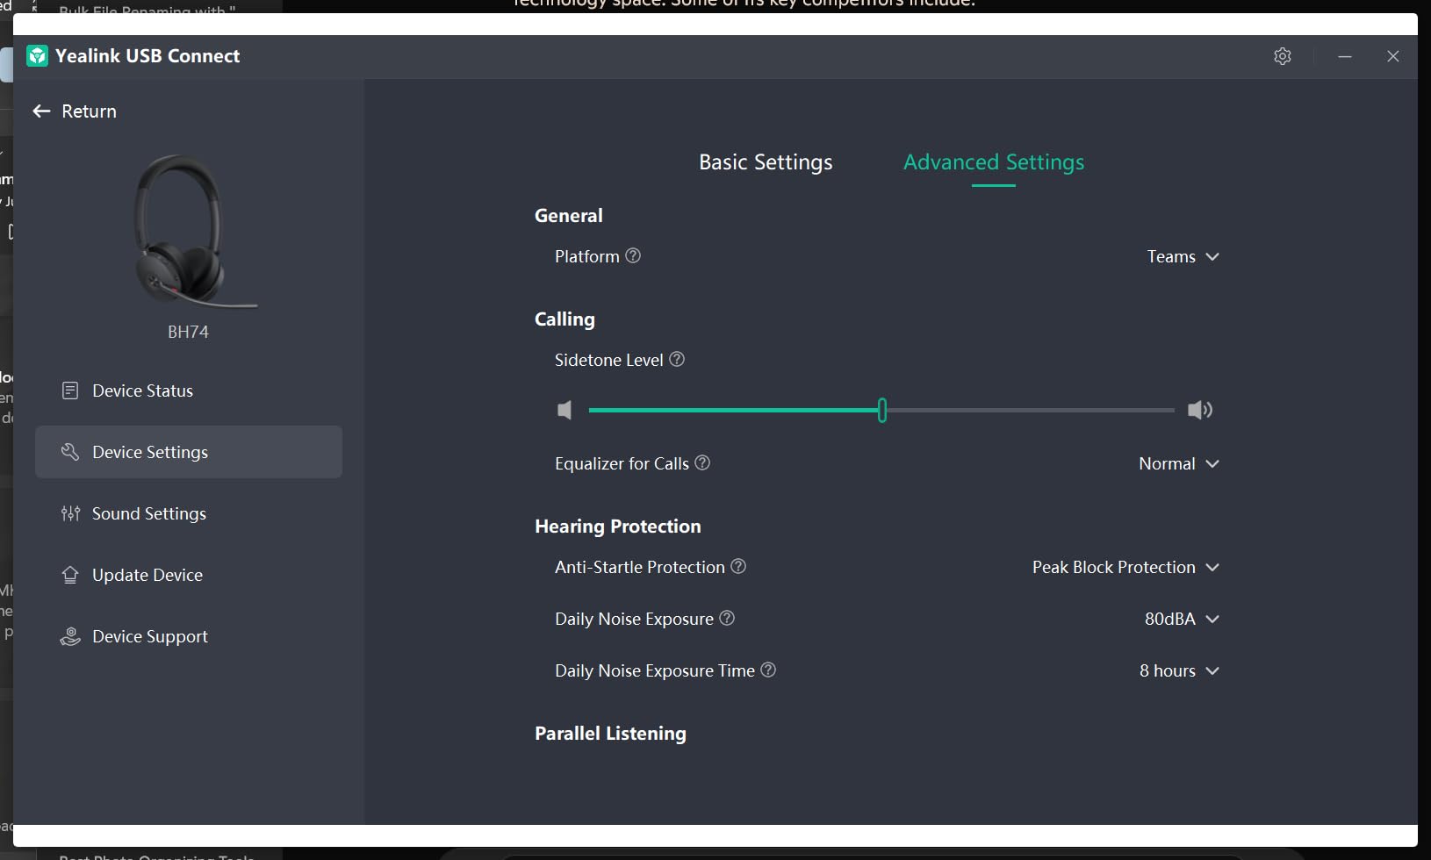This screenshot has height=860, width=1431.
Task: Click the Device Status document icon
Action: (x=70, y=391)
